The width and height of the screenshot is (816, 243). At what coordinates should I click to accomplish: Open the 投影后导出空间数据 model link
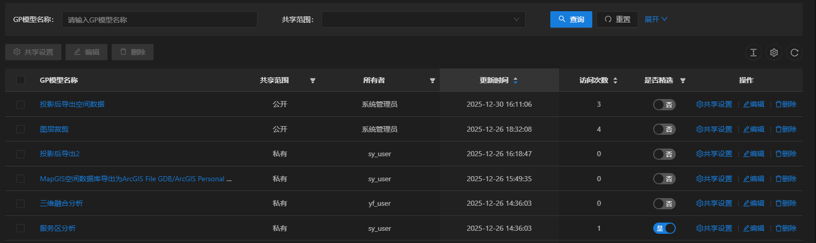click(72, 104)
